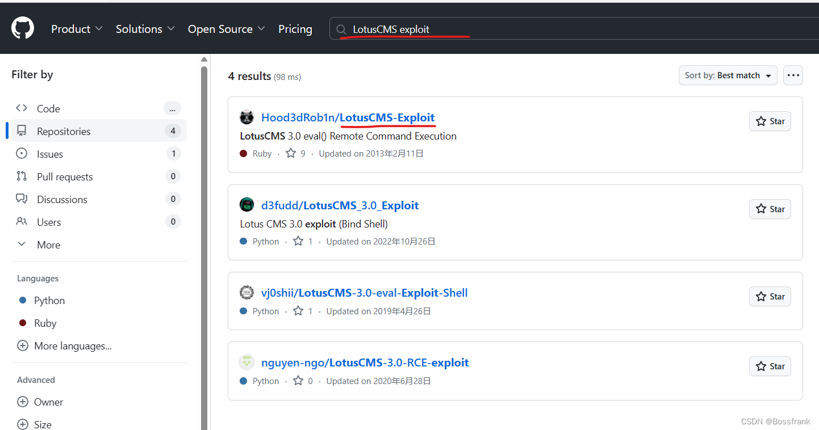Click 'Lotus CMS 3.0 exploit (Bind Shell)' description
This screenshot has height=430, width=819.
pyautogui.click(x=314, y=224)
